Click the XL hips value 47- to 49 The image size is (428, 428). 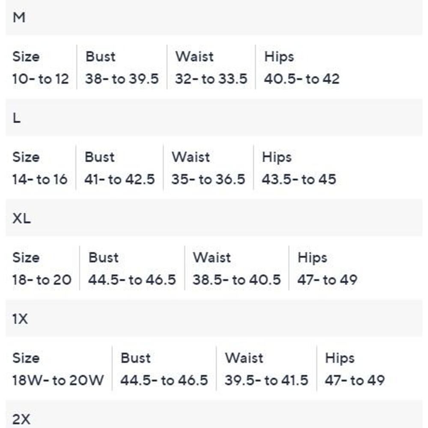tap(327, 280)
